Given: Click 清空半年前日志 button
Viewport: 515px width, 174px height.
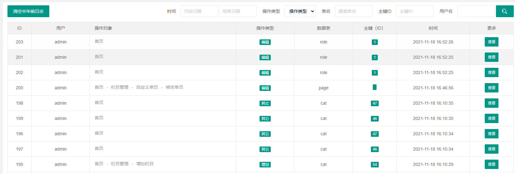Looking at the screenshot, I should tap(28, 11).
